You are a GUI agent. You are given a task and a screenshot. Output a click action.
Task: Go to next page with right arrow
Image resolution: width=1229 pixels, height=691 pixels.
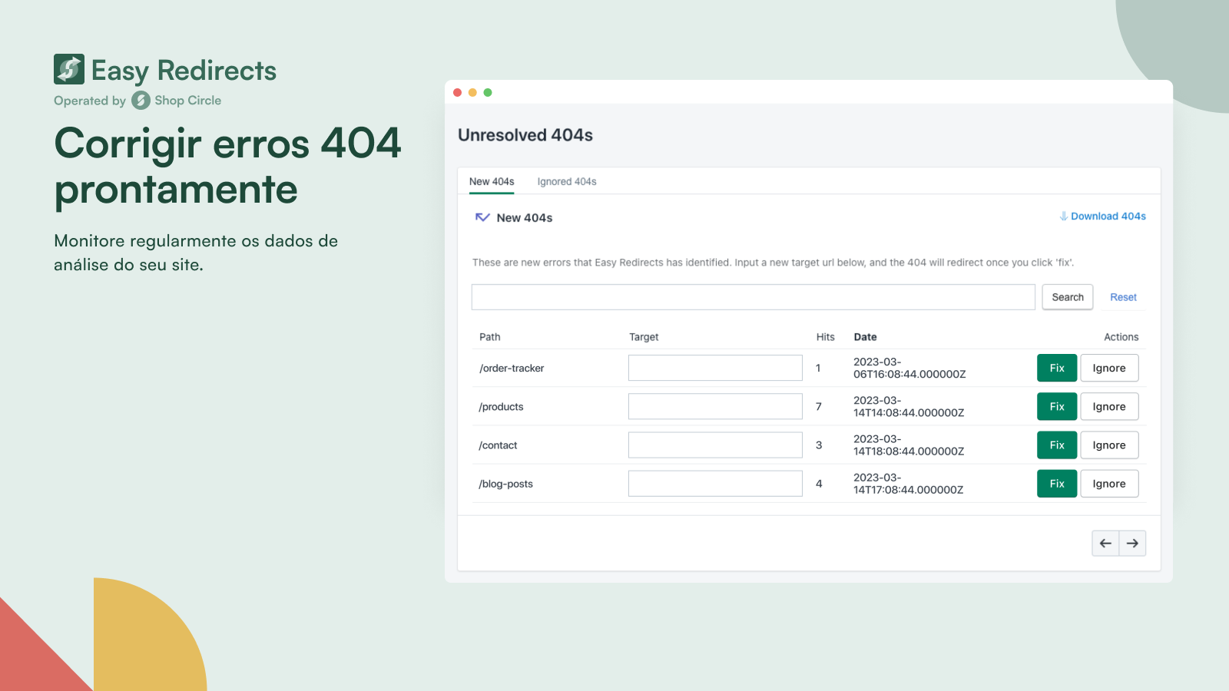coord(1132,544)
